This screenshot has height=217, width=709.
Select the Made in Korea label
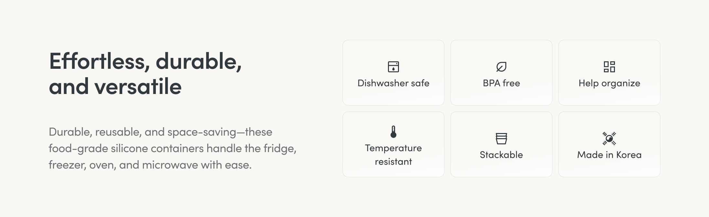(x=609, y=155)
